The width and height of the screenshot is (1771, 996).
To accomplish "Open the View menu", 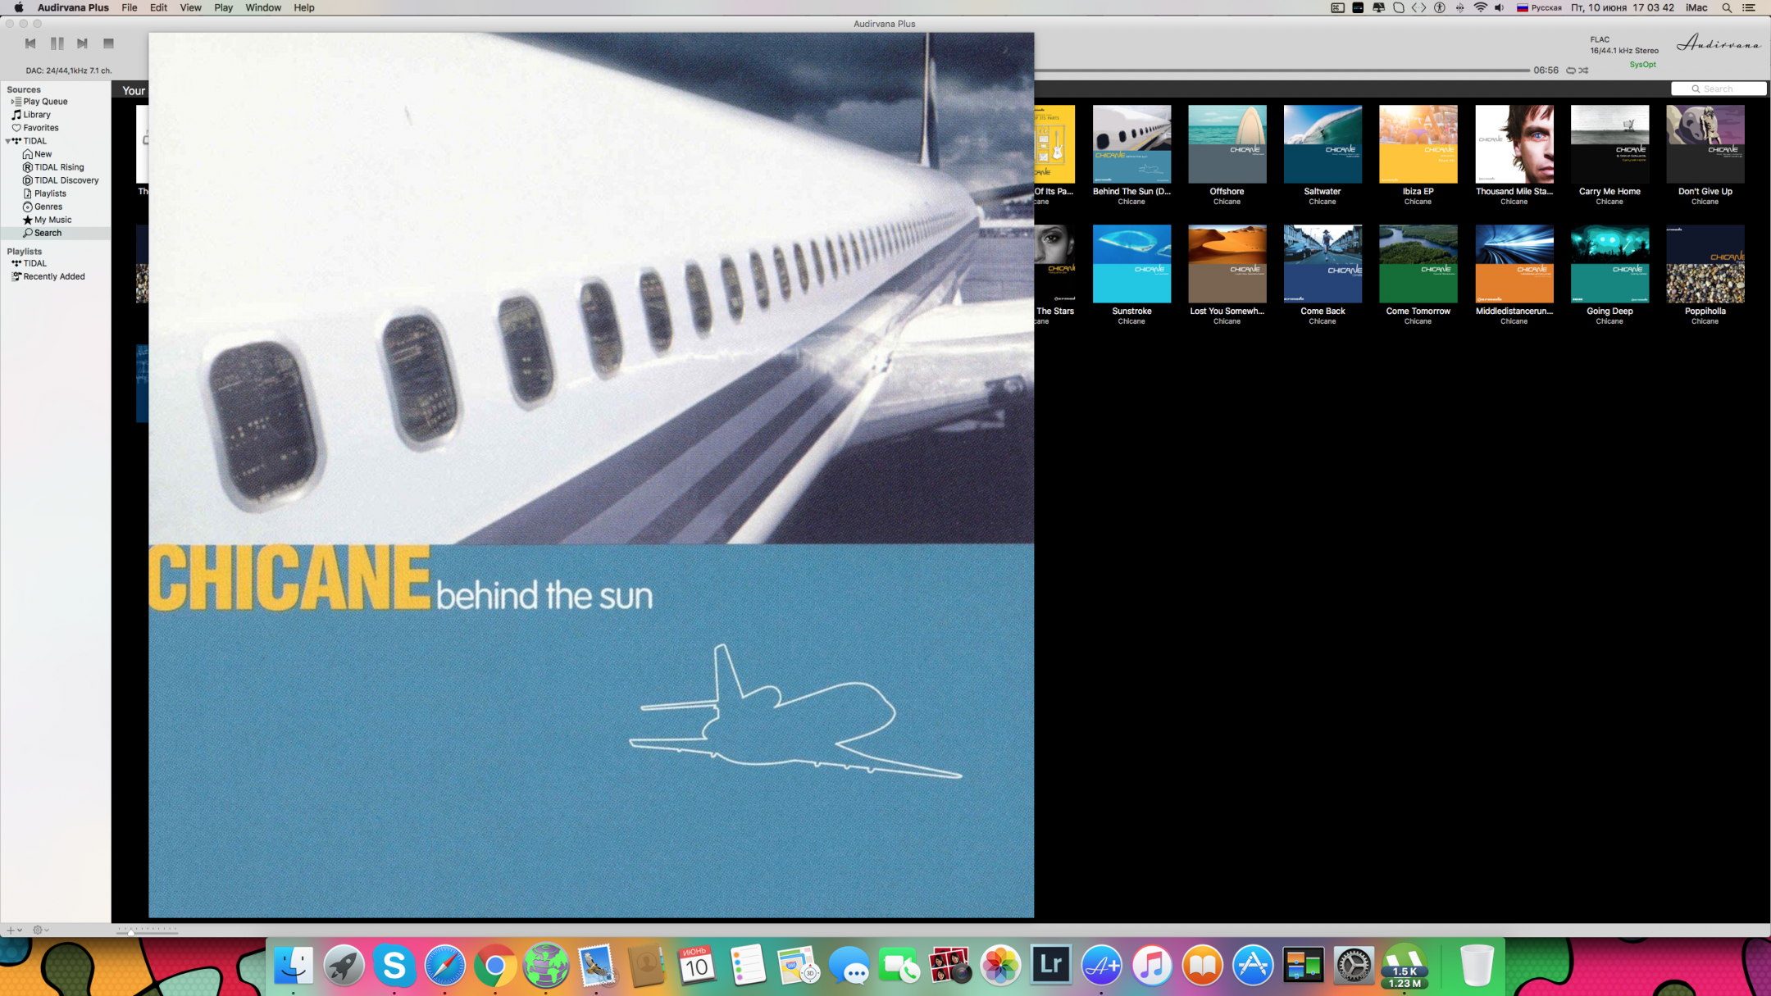I will [190, 7].
